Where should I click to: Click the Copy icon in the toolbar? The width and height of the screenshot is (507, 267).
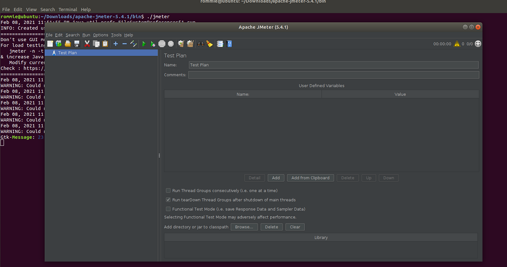coord(96,44)
